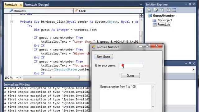The height and width of the screenshot is (112, 199).
Task: Click the display textbox scroll up arrow
Action: point(153,87)
